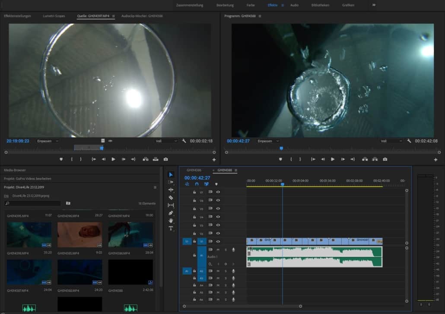The width and height of the screenshot is (445, 314).
Task: Switch to Bearbeitung workspace
Action: tap(225, 5)
